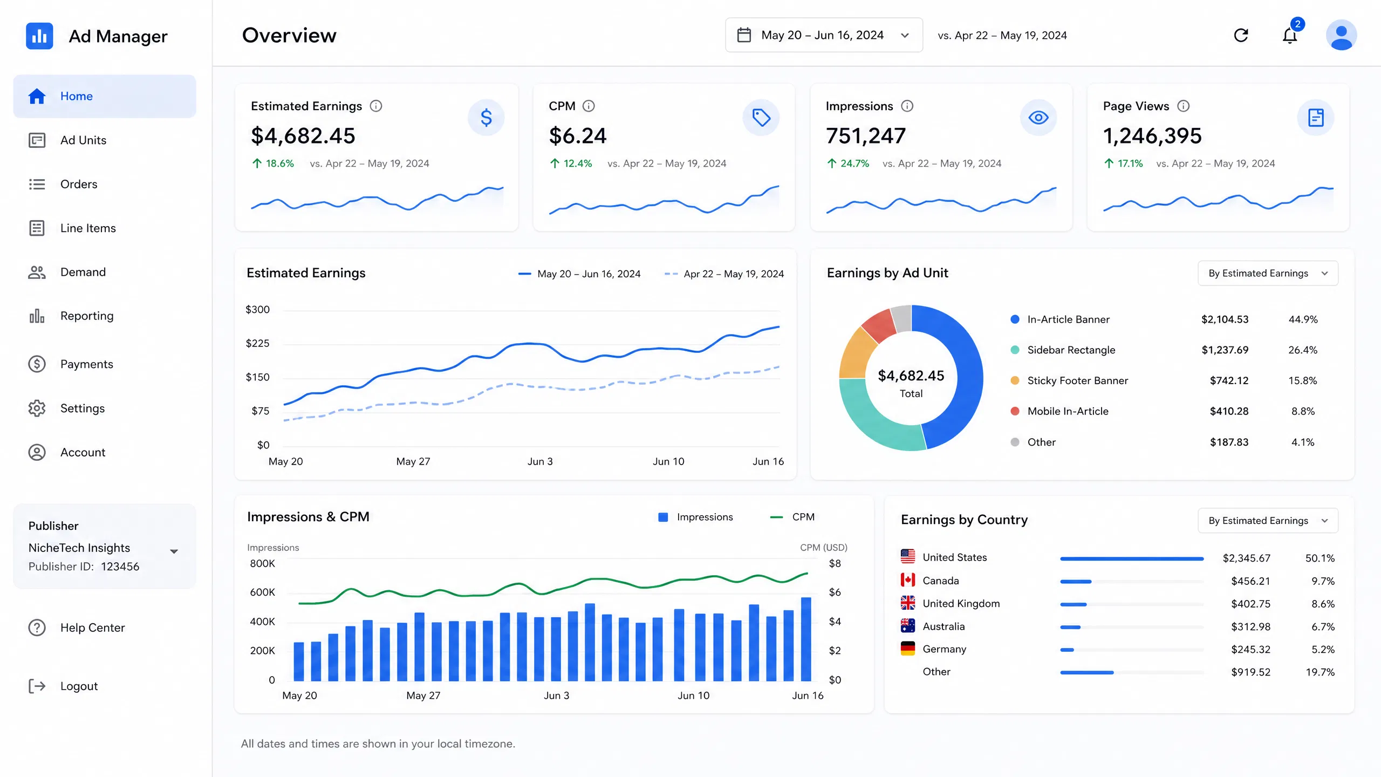The image size is (1381, 777).
Task: Toggle the CPM legend series
Action: [792, 517]
